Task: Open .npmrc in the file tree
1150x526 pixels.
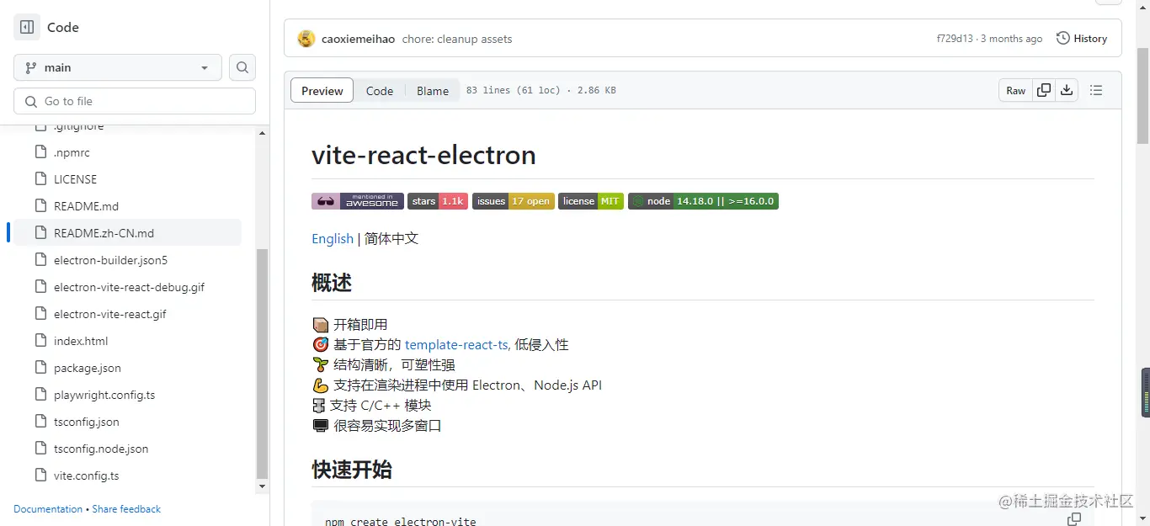Action: 72,152
